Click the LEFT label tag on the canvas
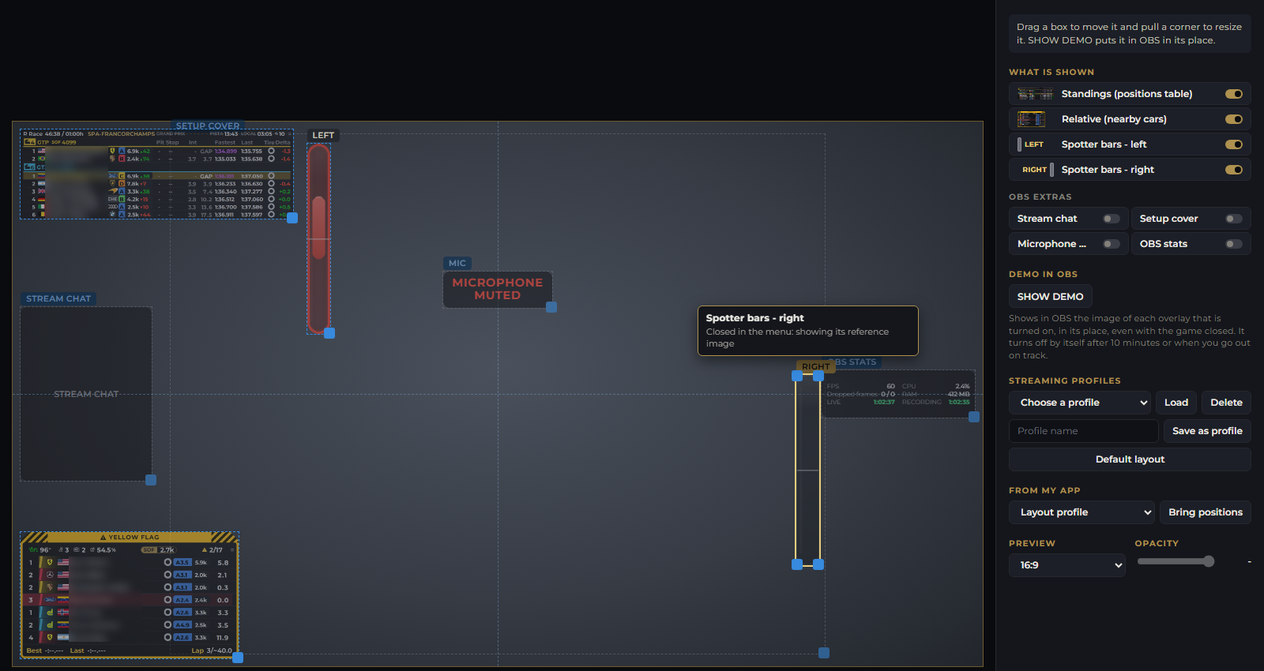Screen dimensions: 1264x671 click(323, 136)
